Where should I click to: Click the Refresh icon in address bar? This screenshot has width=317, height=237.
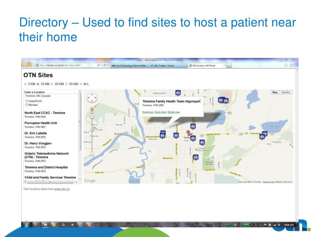pos(104,65)
